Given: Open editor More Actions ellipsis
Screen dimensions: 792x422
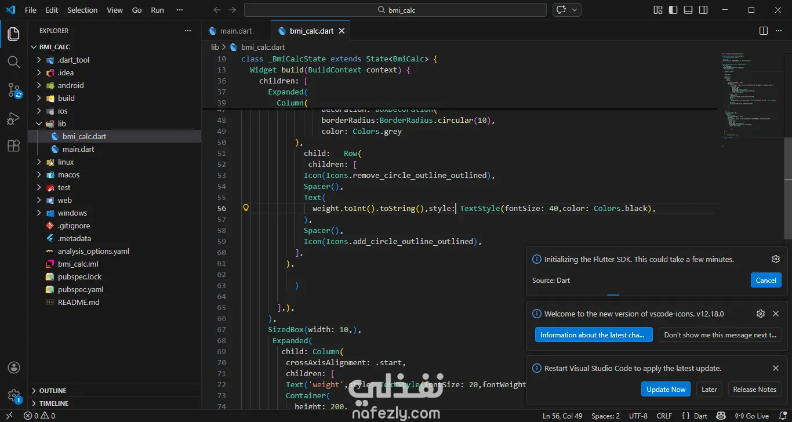Looking at the screenshot, I should 780,31.
